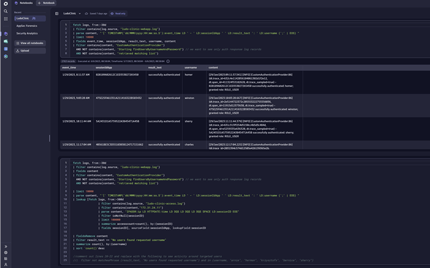Create a new Notebook tab
The height and width of the screenshot is (268, 430).
[x=46, y=3]
